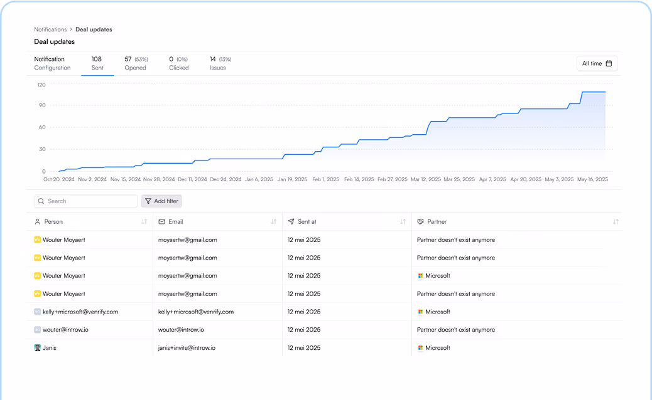Screen dimensions: 652x400
Task: Click the Oct 20, 2024 chart axis label
Action: tap(59, 179)
